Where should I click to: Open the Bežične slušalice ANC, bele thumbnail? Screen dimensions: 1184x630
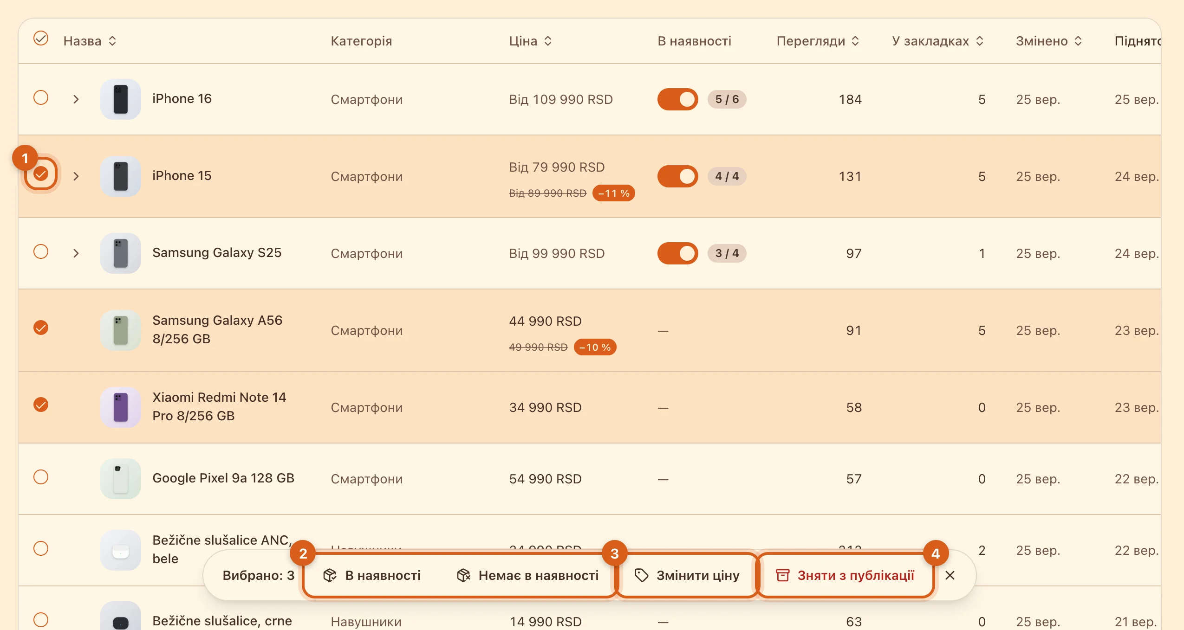click(x=121, y=550)
